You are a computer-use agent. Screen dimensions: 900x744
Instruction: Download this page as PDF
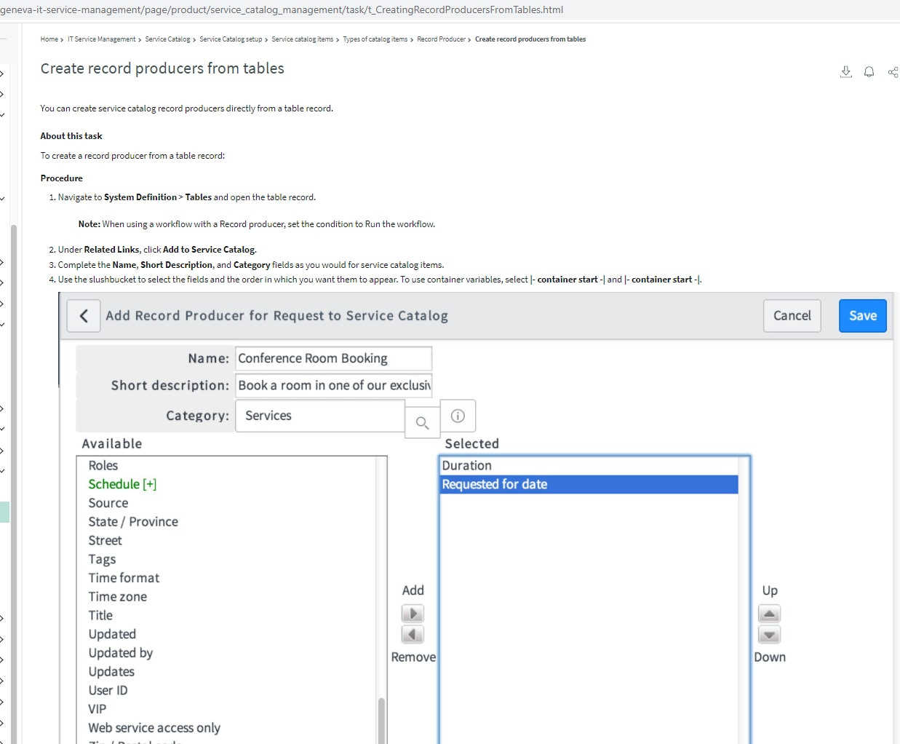pyautogui.click(x=845, y=71)
